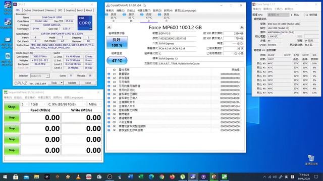Switch to the Caches tab in CPU-Z
This screenshot has height=181, width=323.
pos(27,10)
